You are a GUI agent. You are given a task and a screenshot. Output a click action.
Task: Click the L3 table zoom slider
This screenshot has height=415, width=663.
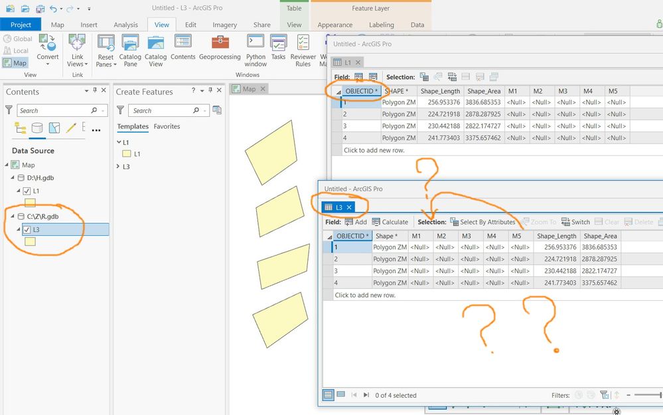(x=647, y=395)
